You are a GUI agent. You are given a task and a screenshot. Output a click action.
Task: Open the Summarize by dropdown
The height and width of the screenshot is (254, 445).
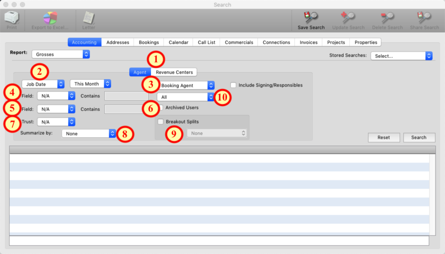pyautogui.click(x=89, y=134)
